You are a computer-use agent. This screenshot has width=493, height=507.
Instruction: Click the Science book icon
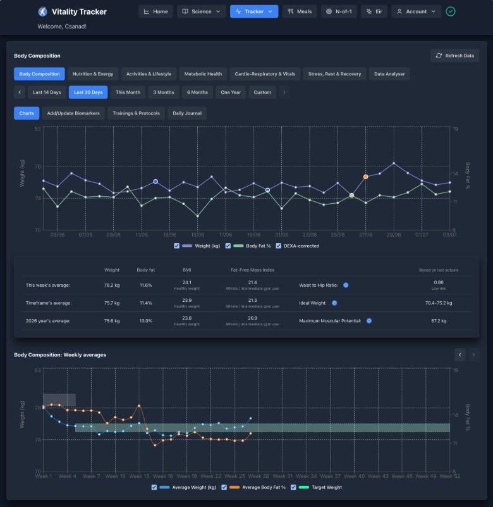tap(185, 11)
